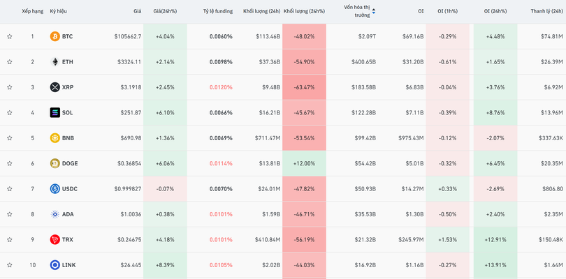The image size is (566, 279).
Task: Click the BNB coin icon
Action: point(55,138)
